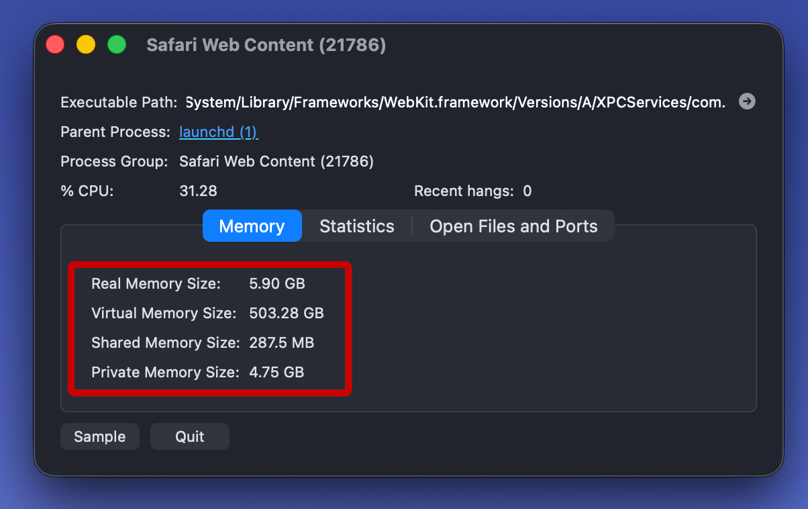This screenshot has width=808, height=509.
Task: Click the Shared Memory Size value 287.5 MB
Action: (281, 343)
